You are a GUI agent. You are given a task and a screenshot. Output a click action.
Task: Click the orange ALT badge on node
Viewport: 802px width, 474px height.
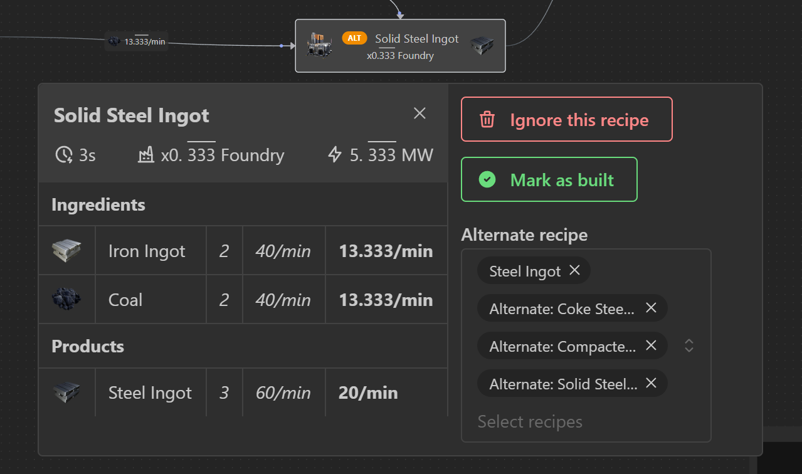(x=354, y=38)
